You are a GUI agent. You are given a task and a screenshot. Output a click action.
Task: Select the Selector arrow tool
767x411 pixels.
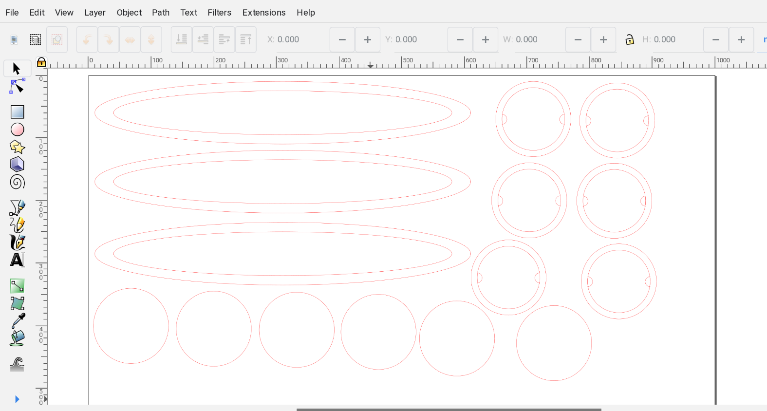point(17,69)
